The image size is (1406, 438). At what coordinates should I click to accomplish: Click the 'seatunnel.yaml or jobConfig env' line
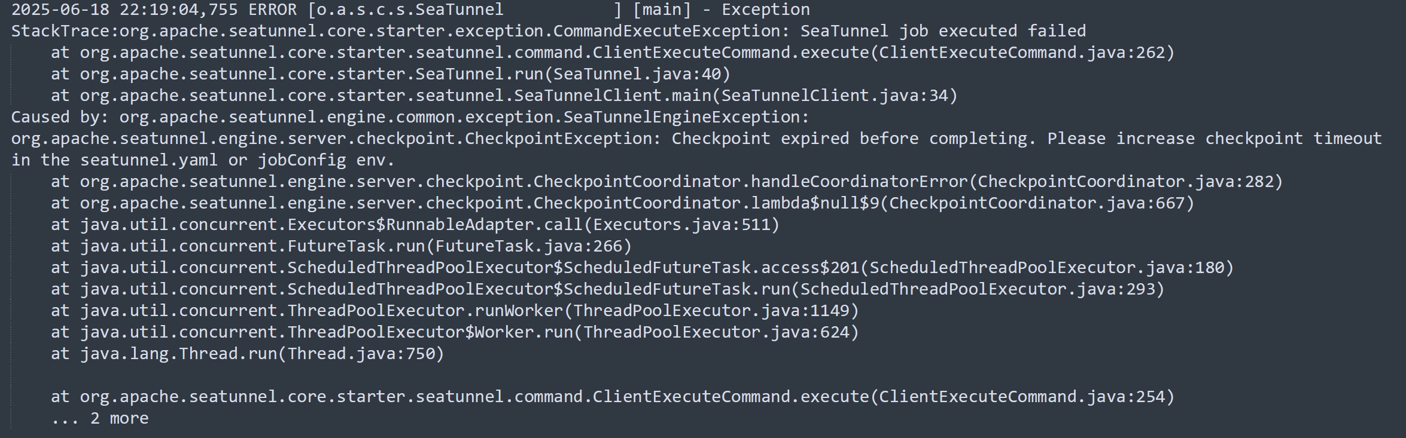[203, 160]
